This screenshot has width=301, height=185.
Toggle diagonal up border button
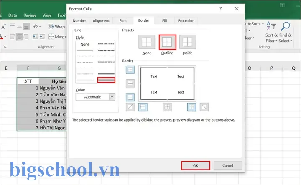pos(130,107)
